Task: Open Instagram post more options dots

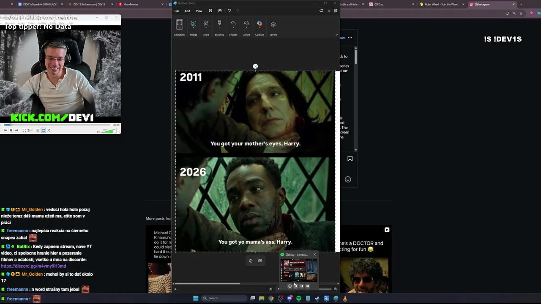Action: [350, 38]
